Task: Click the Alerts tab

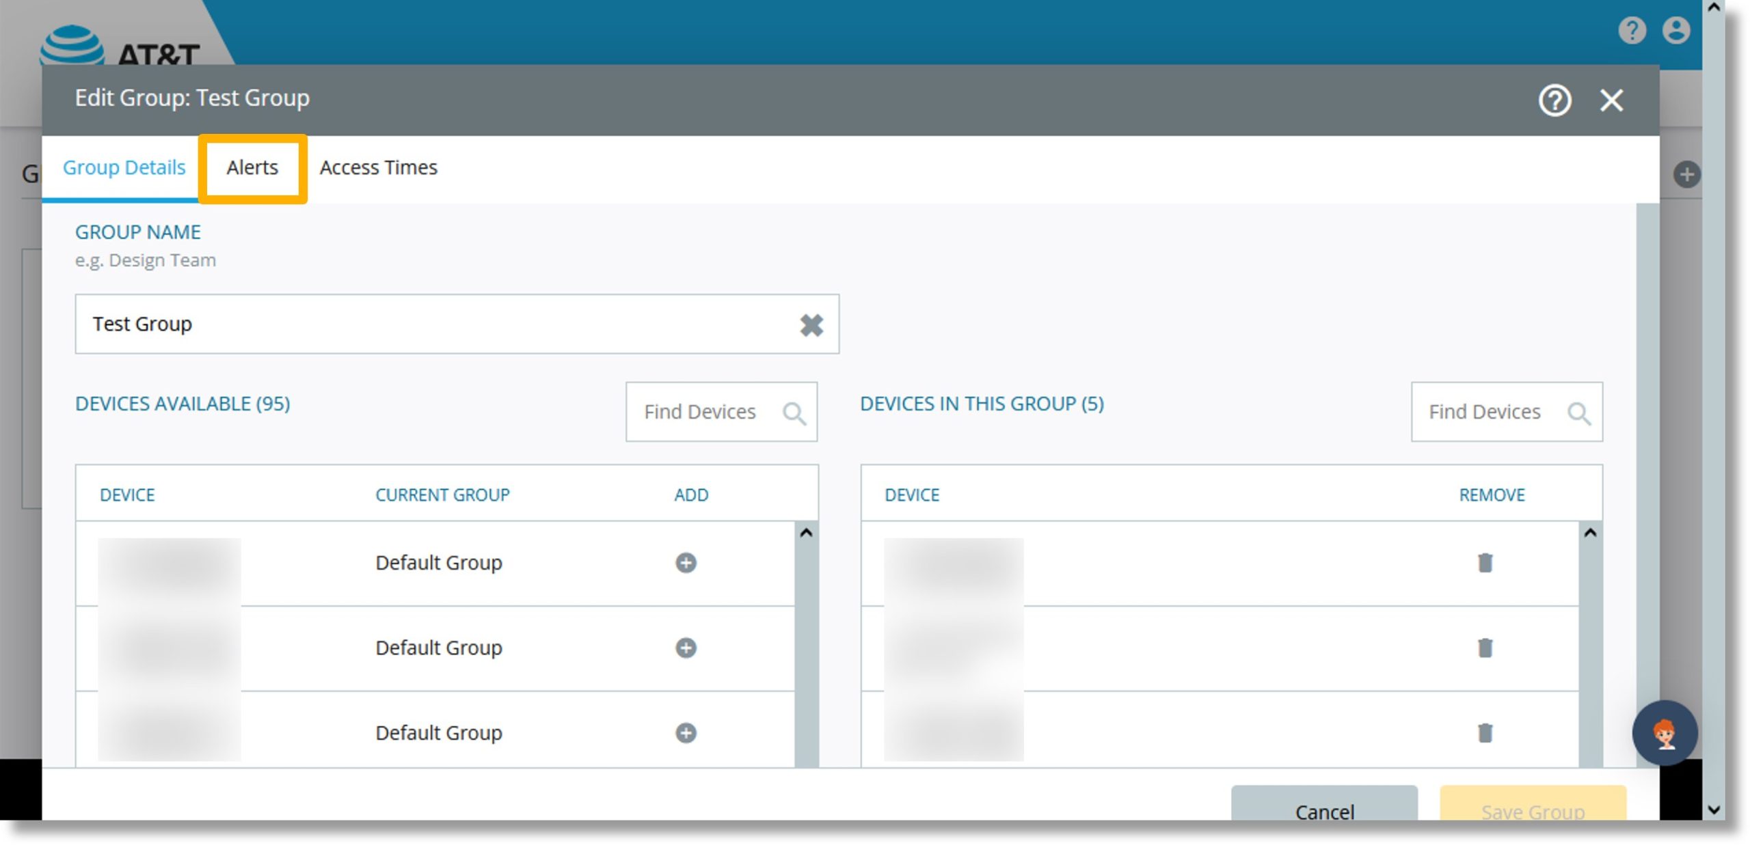Action: pos(252,167)
